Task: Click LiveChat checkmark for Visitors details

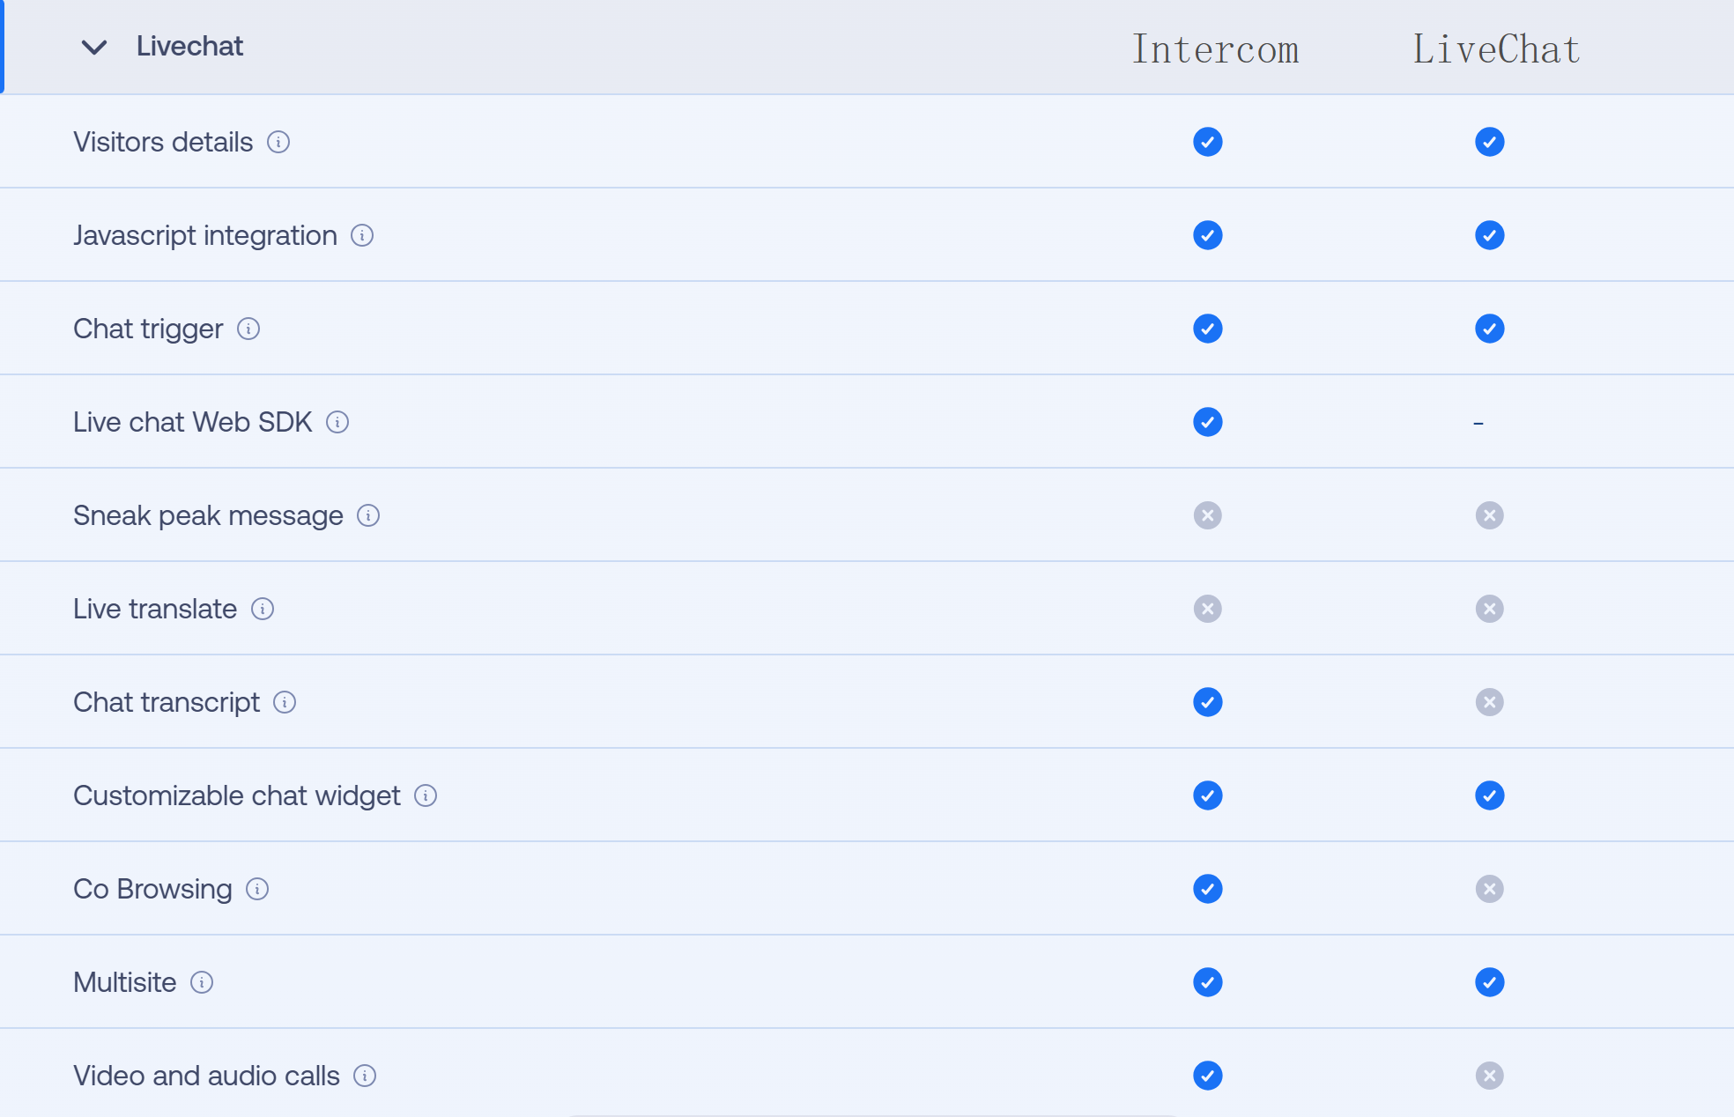Action: (x=1490, y=142)
